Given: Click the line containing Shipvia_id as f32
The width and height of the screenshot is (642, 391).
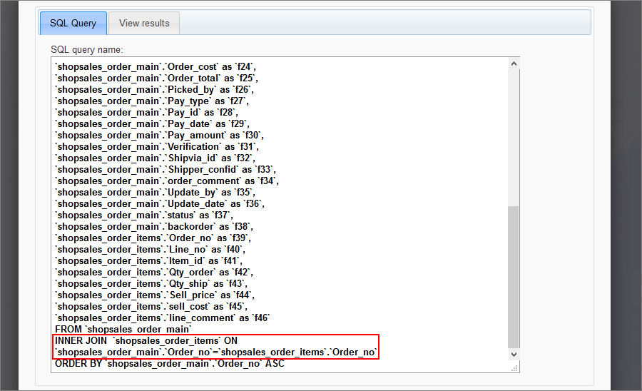Looking at the screenshot, I should point(156,158).
